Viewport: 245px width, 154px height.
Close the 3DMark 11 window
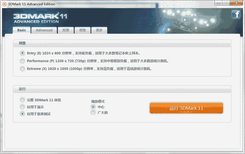coord(236,3)
